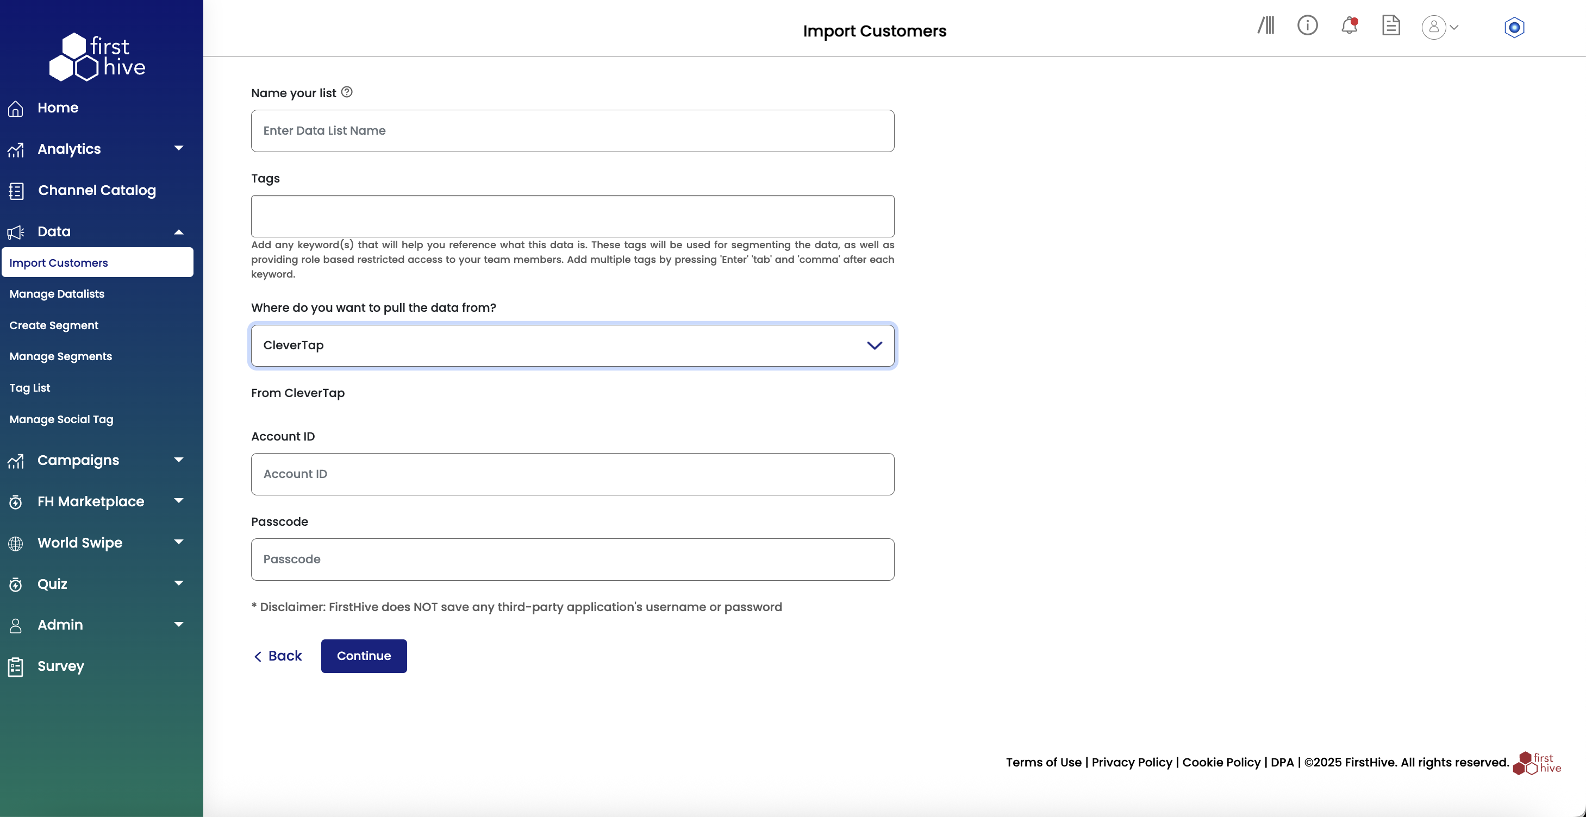Click the blue hexagon icon in header
Viewport: 1586px width, 817px height.
pos(1514,27)
